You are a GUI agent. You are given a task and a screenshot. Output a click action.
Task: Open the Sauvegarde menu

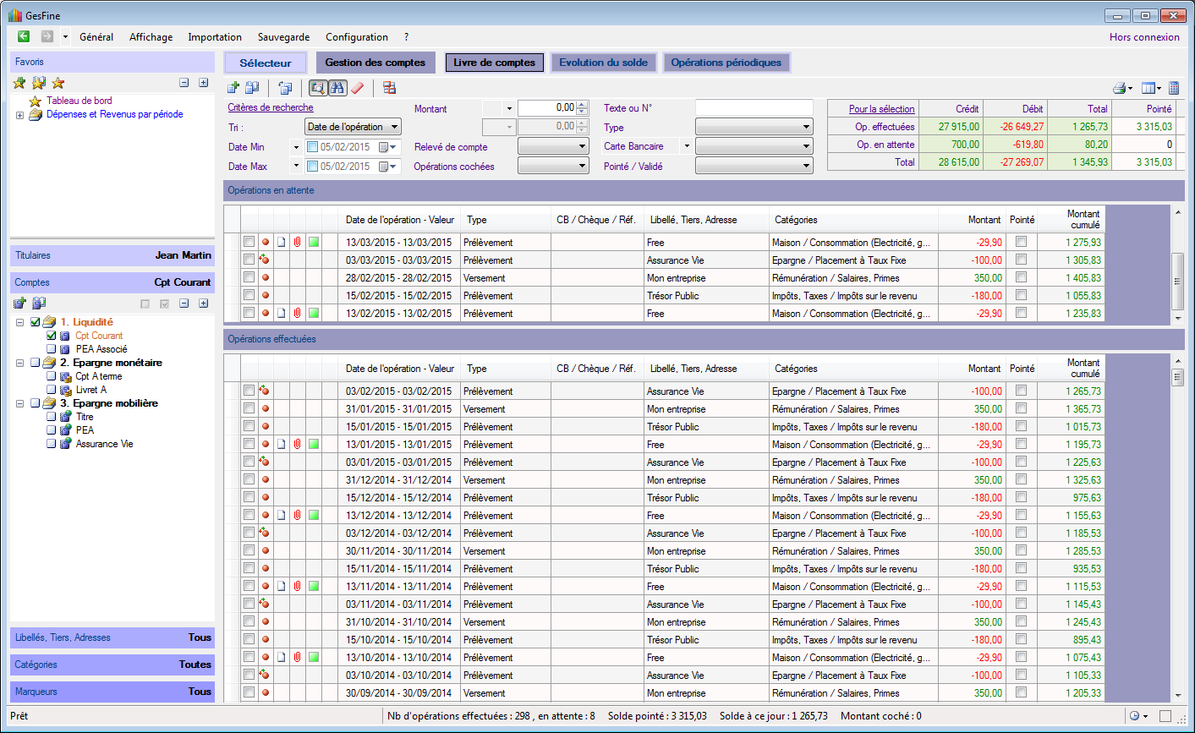283,37
